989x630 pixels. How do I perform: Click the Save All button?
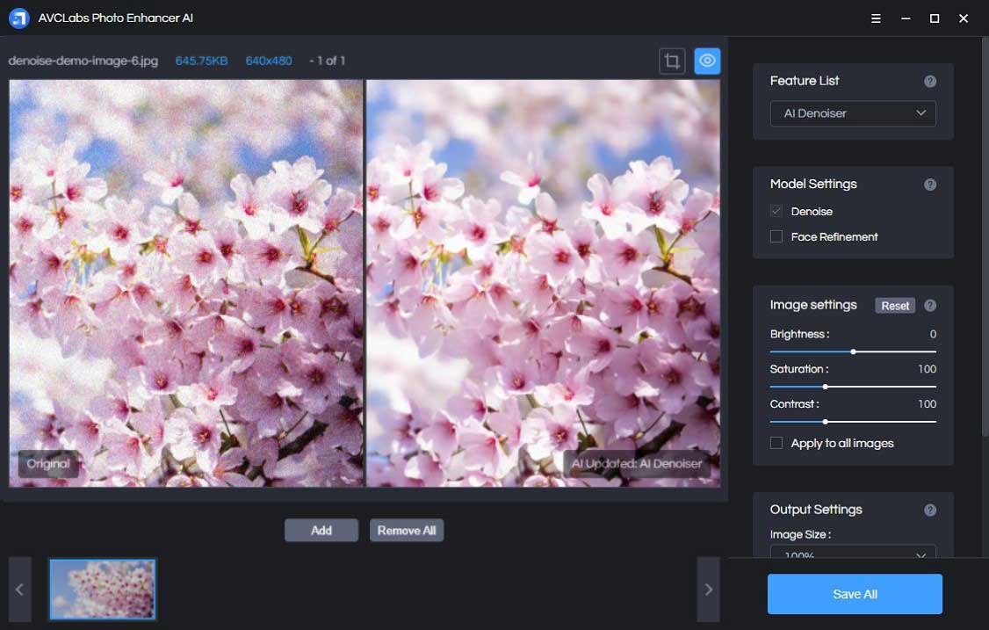[x=855, y=594]
